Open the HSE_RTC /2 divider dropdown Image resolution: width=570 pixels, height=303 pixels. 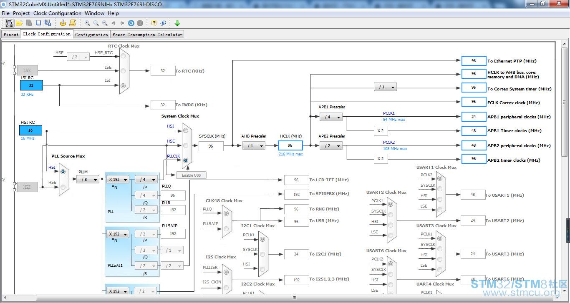point(78,57)
